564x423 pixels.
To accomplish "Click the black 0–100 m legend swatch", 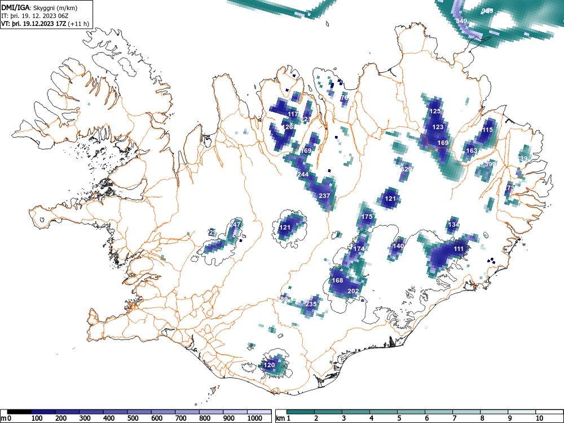I will click(19, 412).
